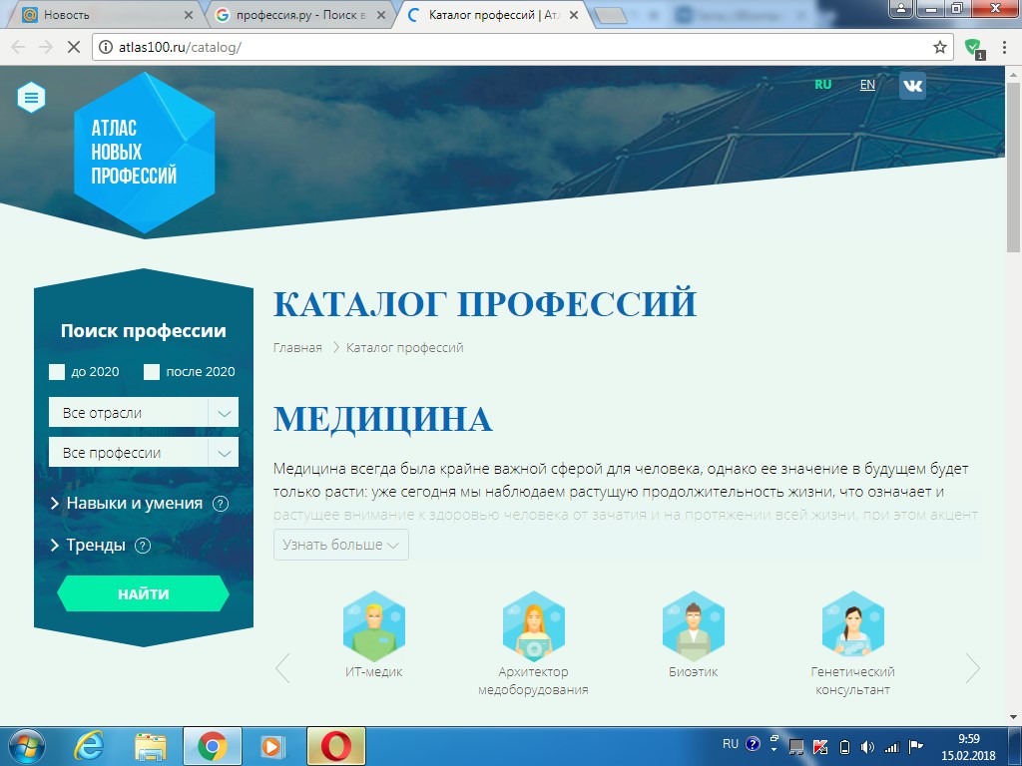
Task: Close the 'профессия.ру' Google search tab
Action: 381,15
